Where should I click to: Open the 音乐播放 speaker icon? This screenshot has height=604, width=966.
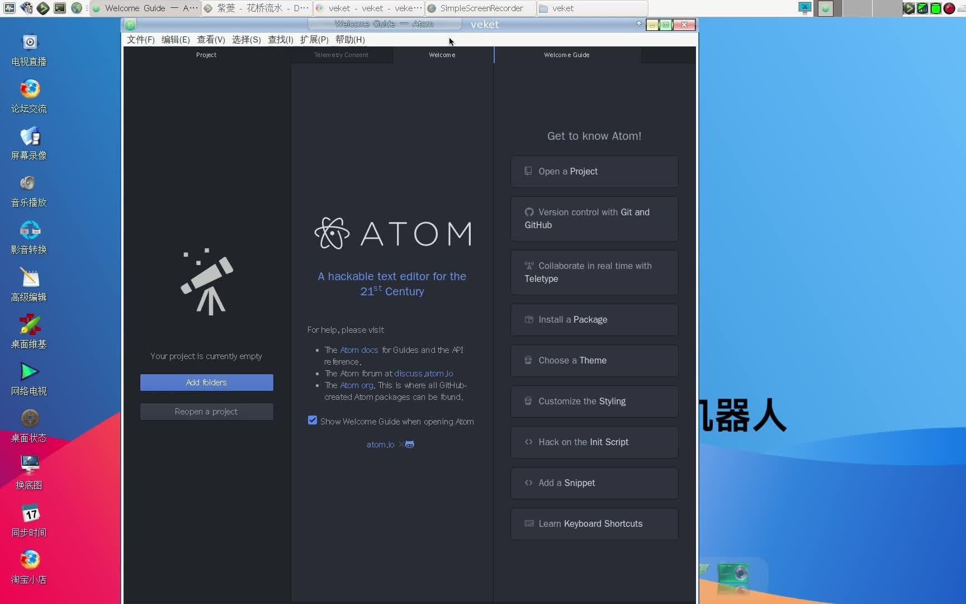point(29,191)
